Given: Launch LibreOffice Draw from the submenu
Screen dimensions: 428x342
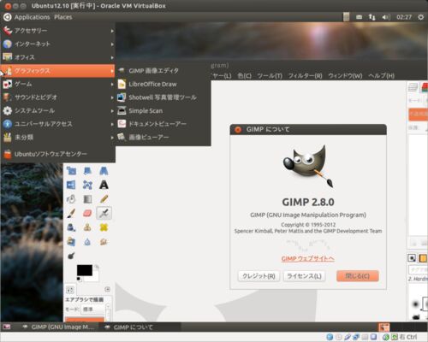Looking at the screenshot, I should [x=163, y=84].
